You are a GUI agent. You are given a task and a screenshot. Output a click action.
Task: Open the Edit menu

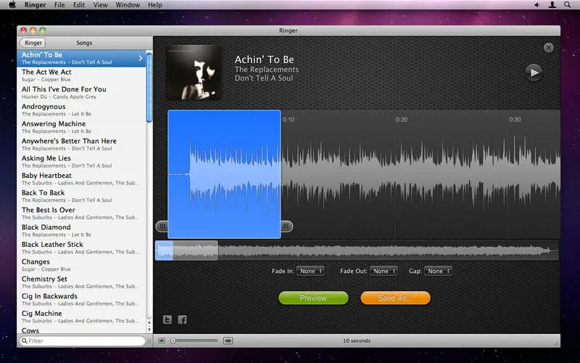pos(79,5)
